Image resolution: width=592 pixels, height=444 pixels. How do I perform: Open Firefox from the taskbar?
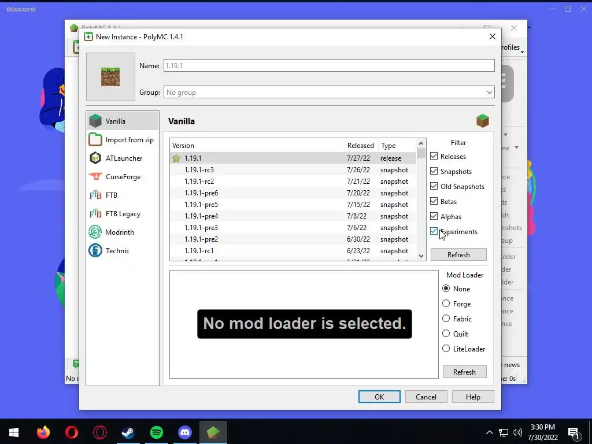[43, 432]
